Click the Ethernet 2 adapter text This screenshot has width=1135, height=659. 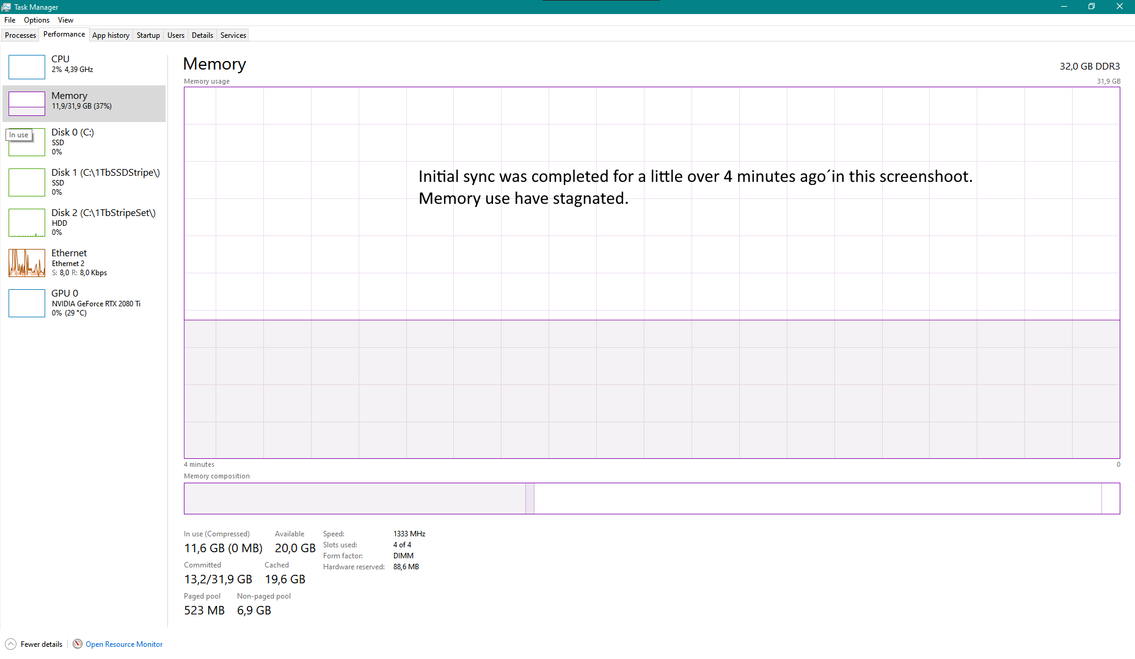pyautogui.click(x=68, y=264)
